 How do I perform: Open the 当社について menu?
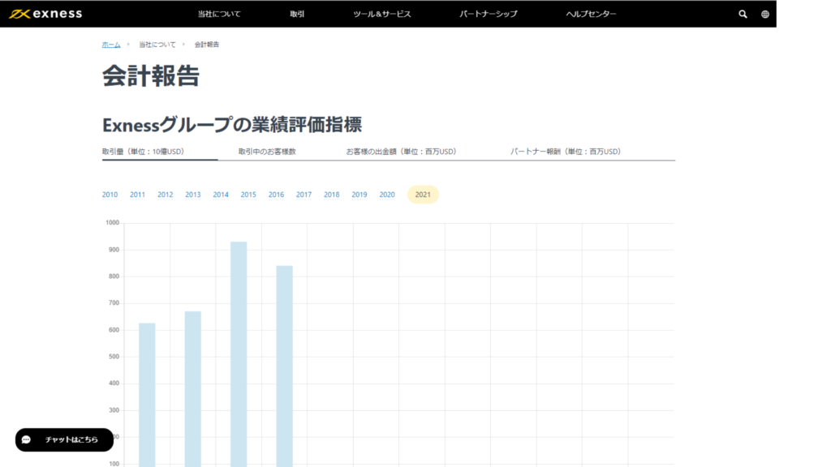click(x=219, y=14)
